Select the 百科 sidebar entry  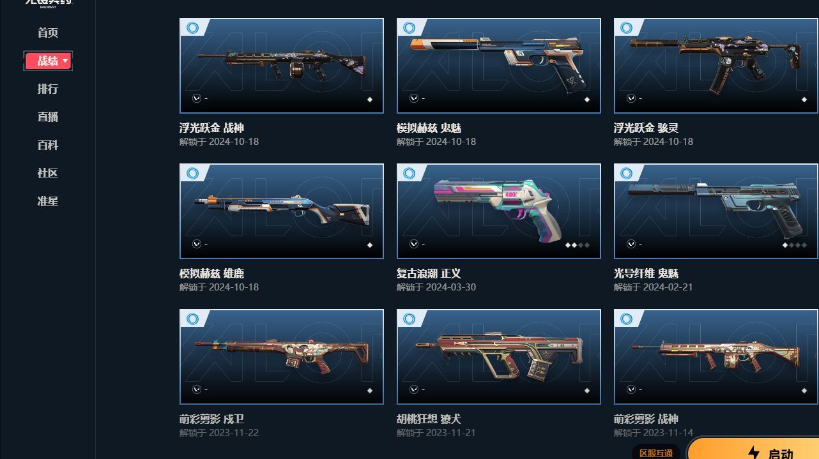pyautogui.click(x=48, y=145)
